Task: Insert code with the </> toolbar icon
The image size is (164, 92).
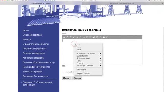Action: 107,37
